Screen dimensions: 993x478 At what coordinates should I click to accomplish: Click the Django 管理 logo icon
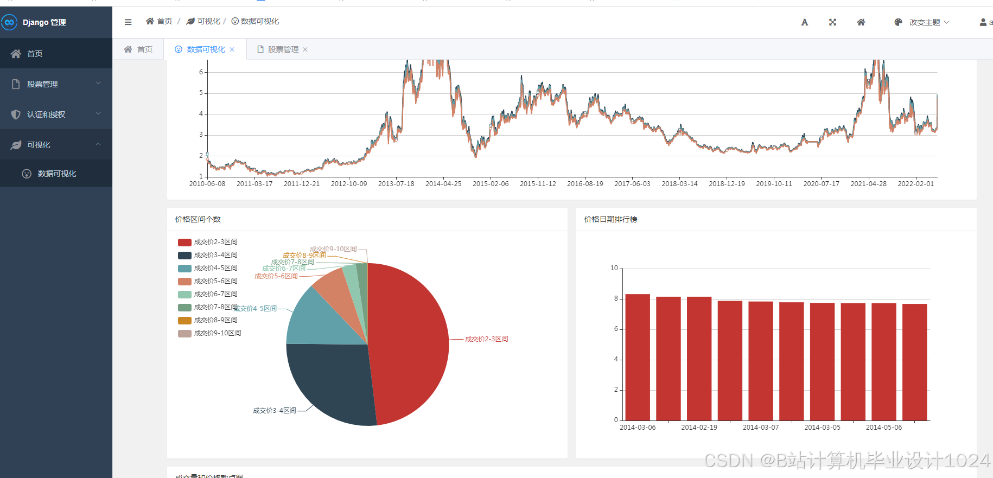pyautogui.click(x=9, y=22)
